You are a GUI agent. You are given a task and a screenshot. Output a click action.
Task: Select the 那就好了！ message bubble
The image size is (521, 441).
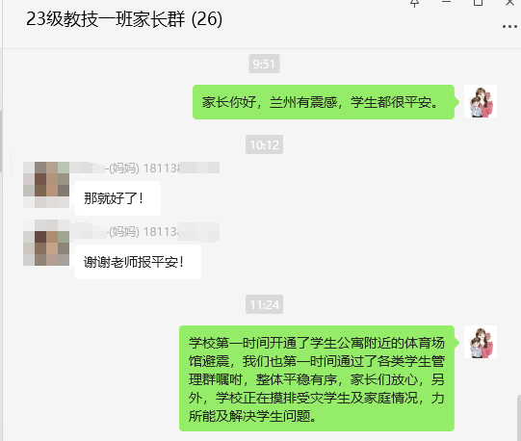117,198
